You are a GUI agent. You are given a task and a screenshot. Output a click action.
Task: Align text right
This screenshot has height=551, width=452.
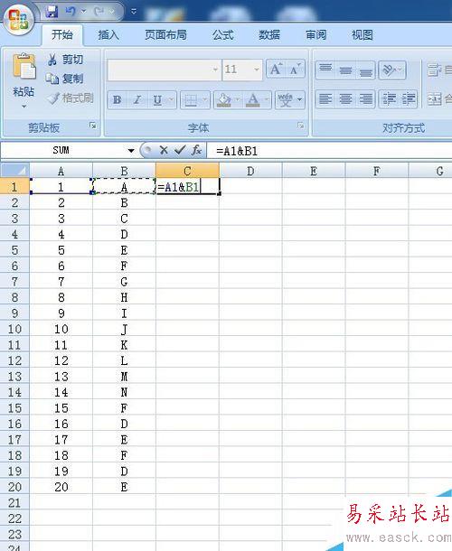(x=366, y=98)
